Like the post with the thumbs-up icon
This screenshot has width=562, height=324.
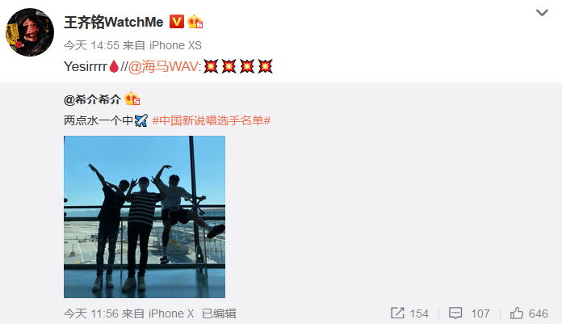[x=517, y=313]
